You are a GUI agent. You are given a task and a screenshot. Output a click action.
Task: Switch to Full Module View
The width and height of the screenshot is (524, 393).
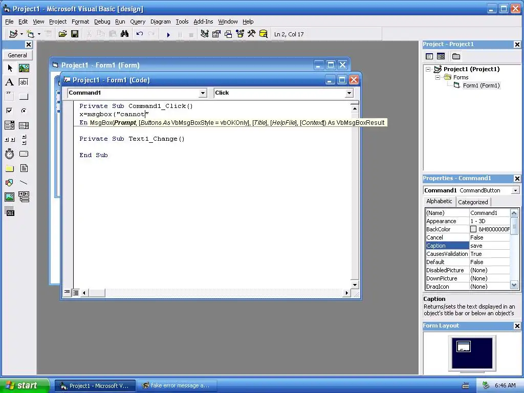[76, 293]
